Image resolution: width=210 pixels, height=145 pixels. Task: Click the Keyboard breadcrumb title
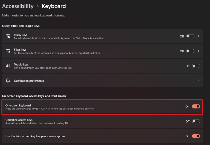(54, 6)
